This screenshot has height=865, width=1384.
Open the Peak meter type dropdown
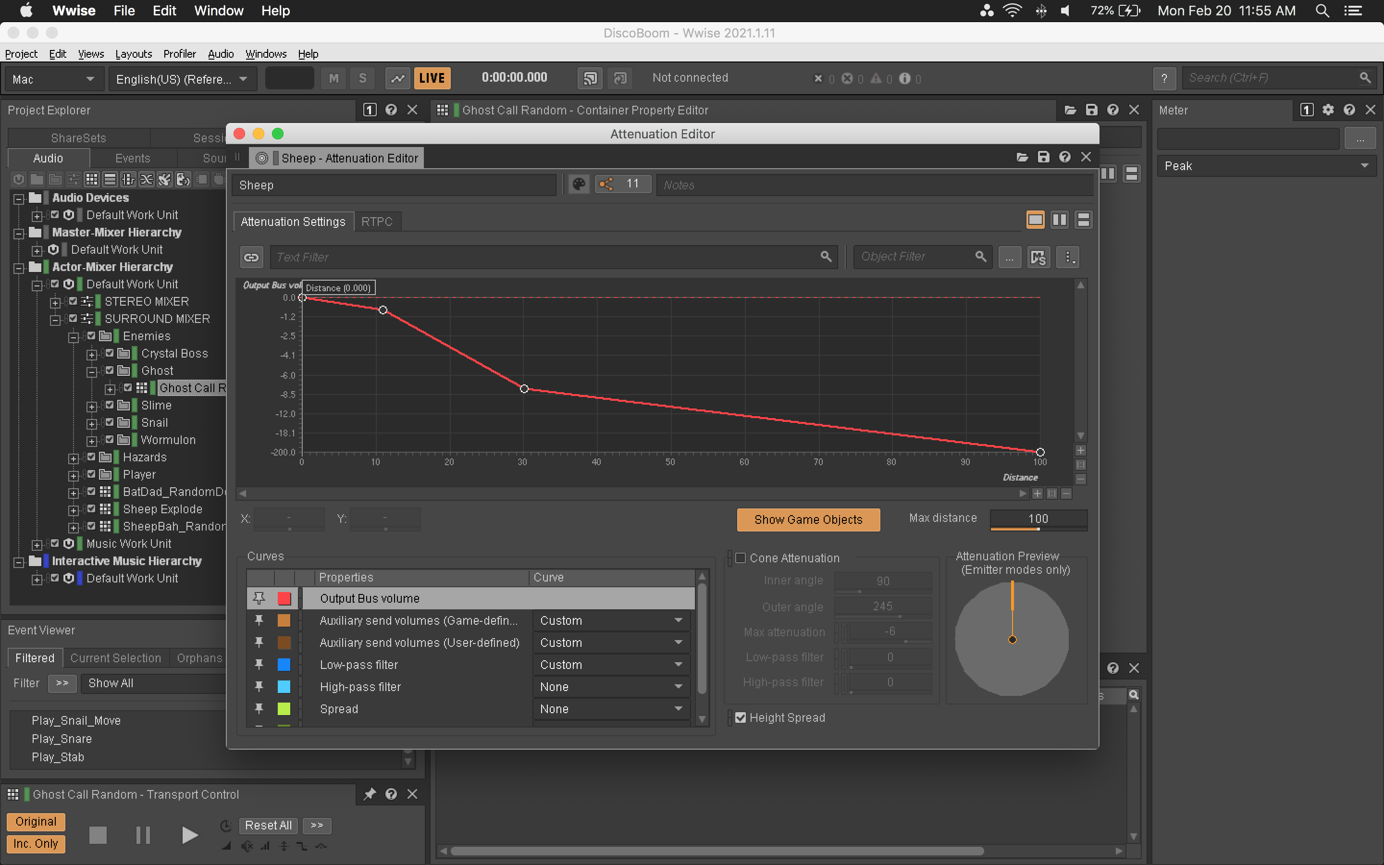[x=1267, y=166]
